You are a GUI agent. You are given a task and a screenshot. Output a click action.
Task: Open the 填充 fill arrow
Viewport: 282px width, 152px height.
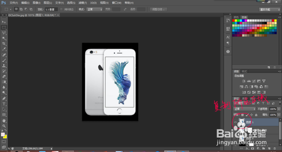279,115
